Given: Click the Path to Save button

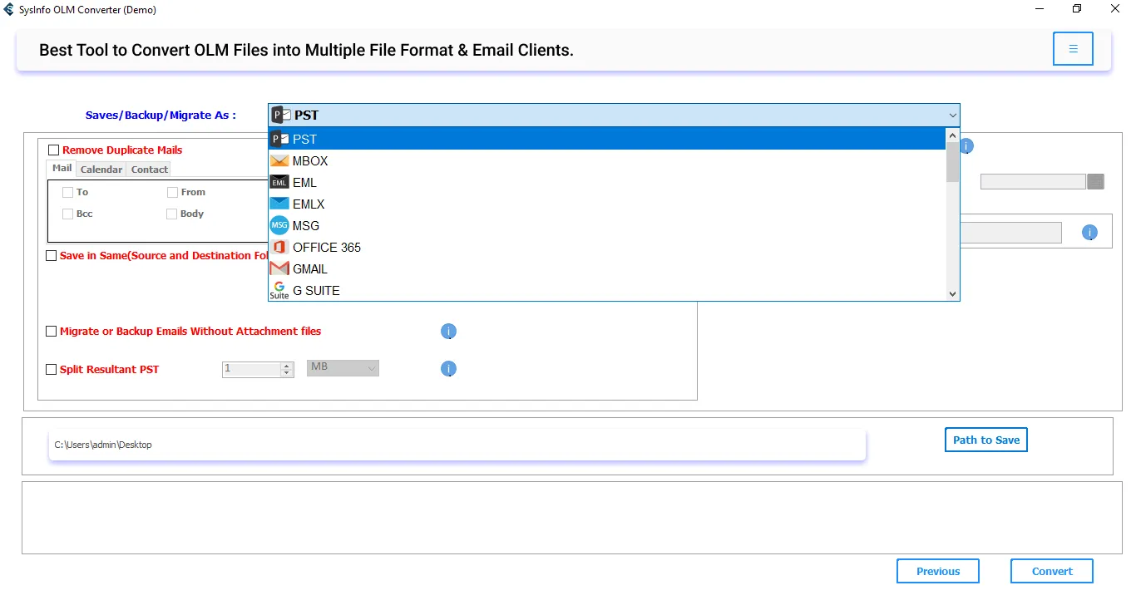Looking at the screenshot, I should [x=985, y=440].
